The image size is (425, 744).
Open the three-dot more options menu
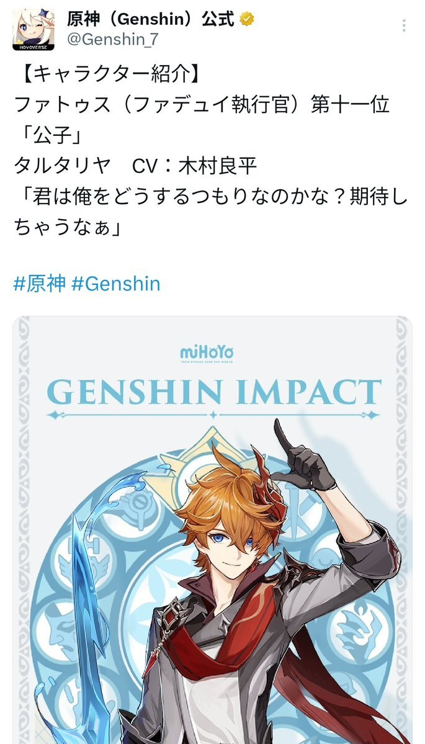[404, 25]
